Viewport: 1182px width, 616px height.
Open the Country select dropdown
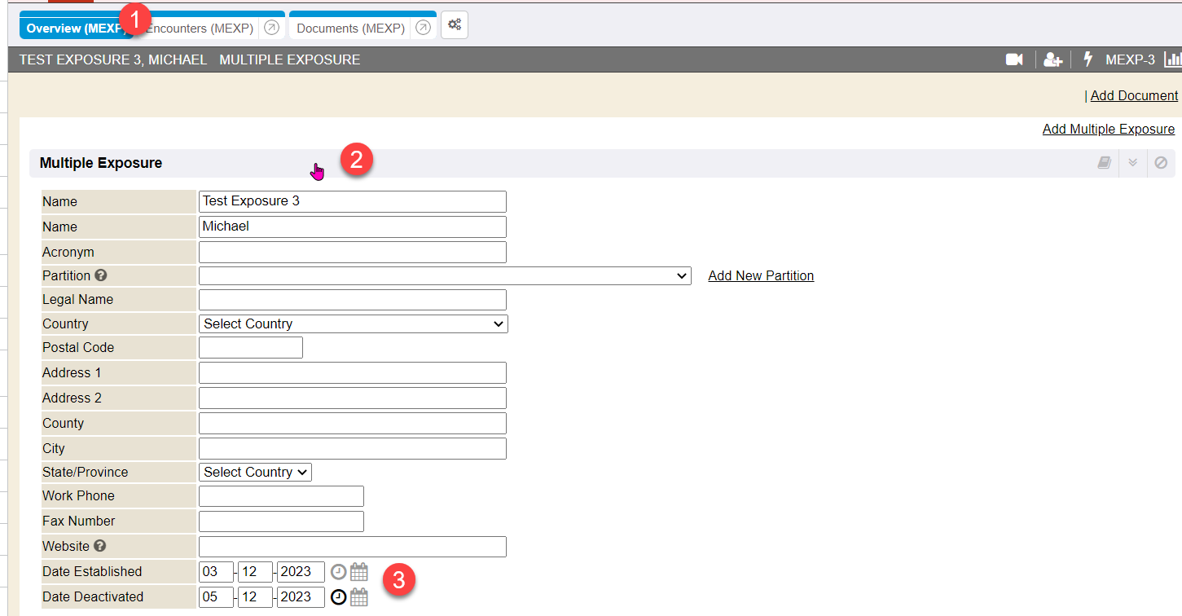pos(353,324)
